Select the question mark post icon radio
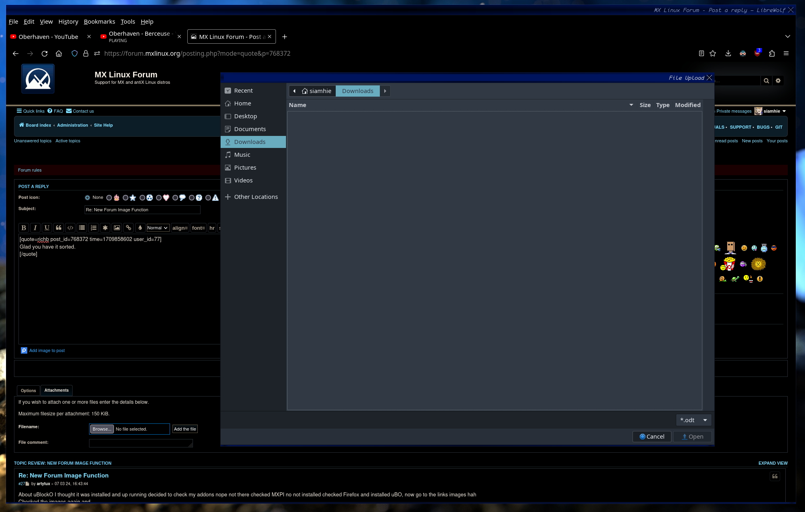Viewport: 805px width, 512px height. [192, 198]
